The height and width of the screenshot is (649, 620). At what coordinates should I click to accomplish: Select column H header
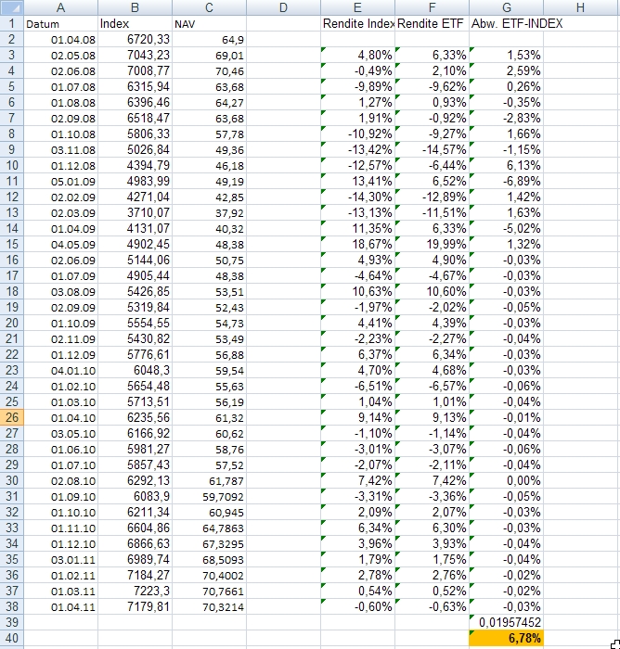pyautogui.click(x=580, y=7)
